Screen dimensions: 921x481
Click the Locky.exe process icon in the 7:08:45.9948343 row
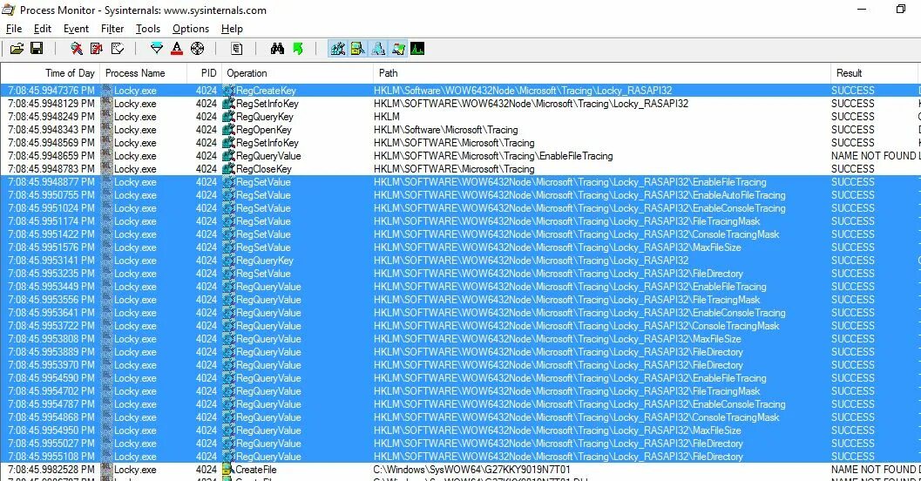pyautogui.click(x=107, y=130)
